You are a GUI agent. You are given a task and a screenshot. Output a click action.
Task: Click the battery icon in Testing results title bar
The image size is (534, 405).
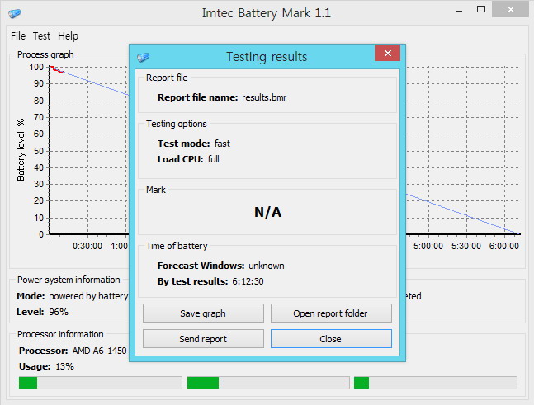(x=144, y=57)
